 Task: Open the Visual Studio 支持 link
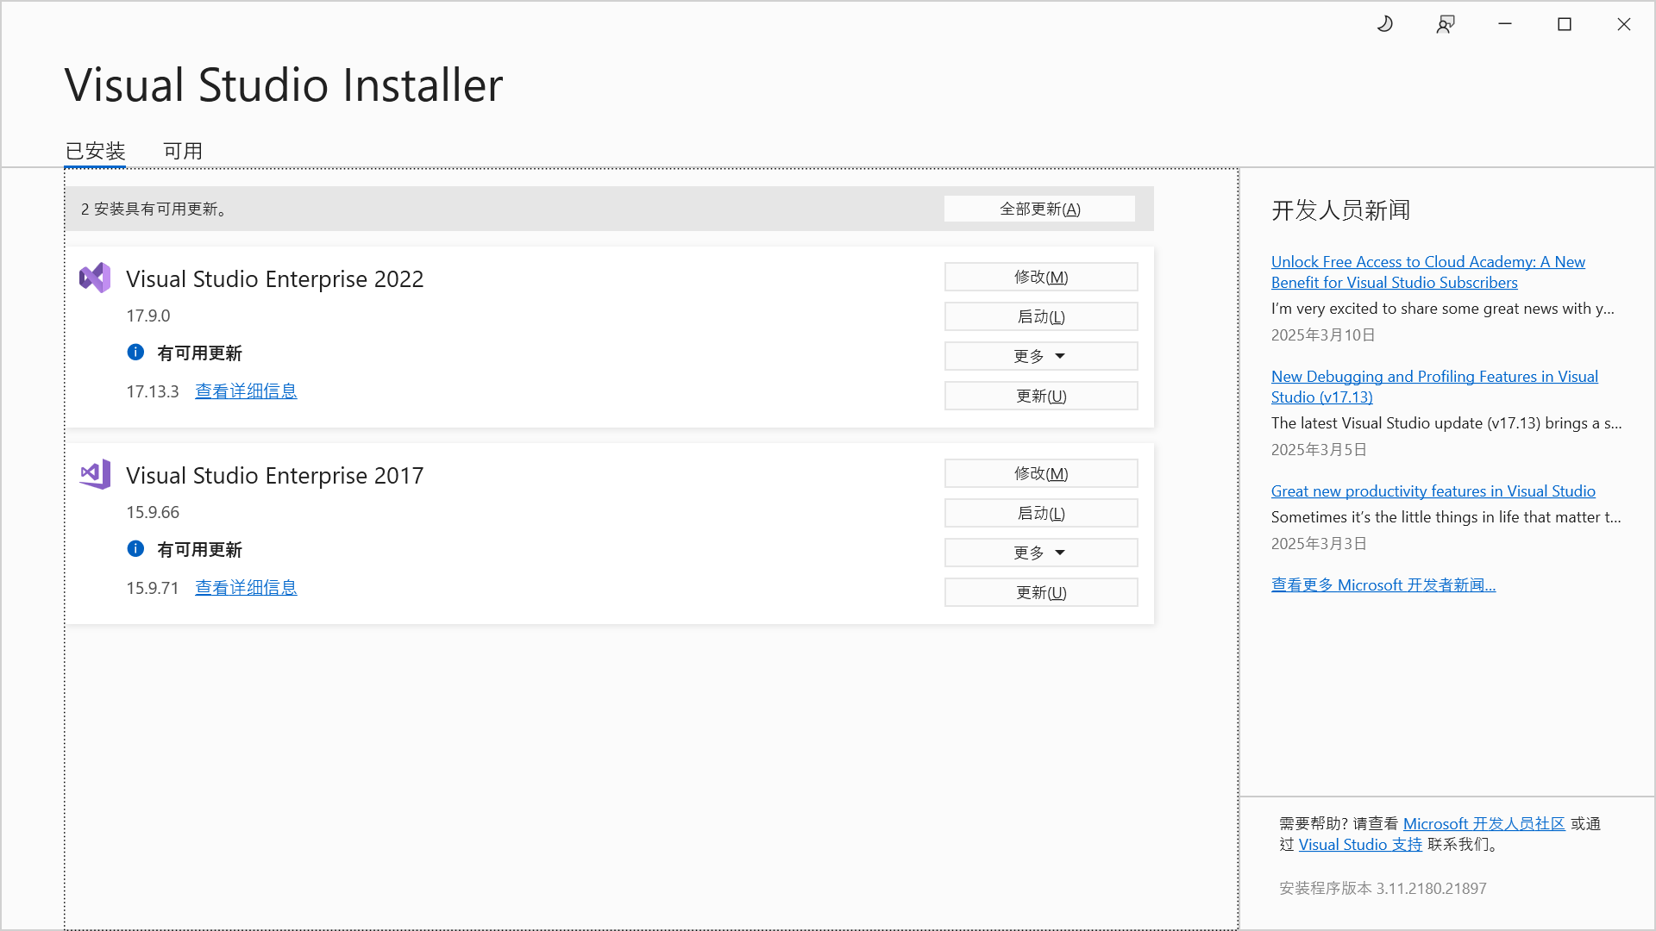click(1360, 845)
